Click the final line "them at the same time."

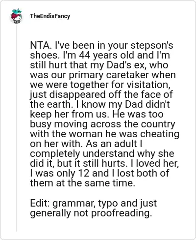click(82, 183)
